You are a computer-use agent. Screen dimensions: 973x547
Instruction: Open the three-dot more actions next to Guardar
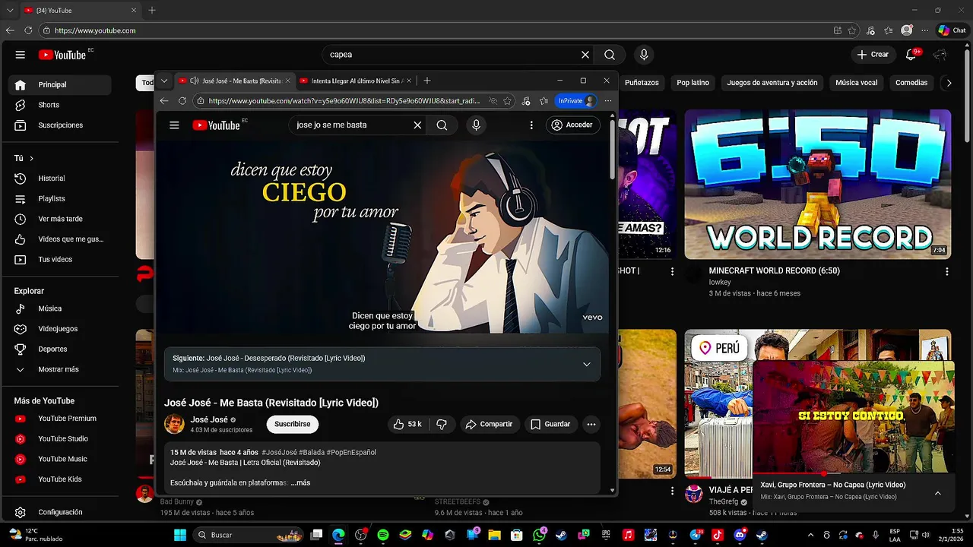pyautogui.click(x=591, y=424)
